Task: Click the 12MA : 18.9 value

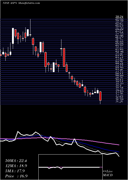Action: coord(16,166)
